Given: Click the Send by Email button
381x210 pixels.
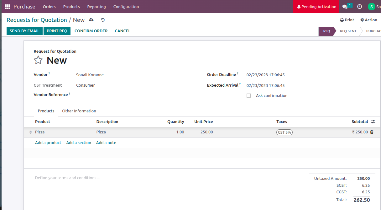Looking at the screenshot, I should (24, 31).
